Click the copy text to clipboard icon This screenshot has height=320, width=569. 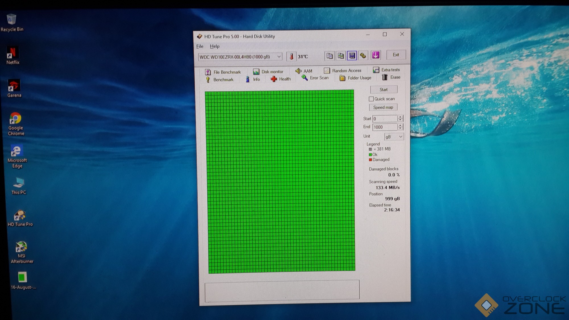point(329,56)
